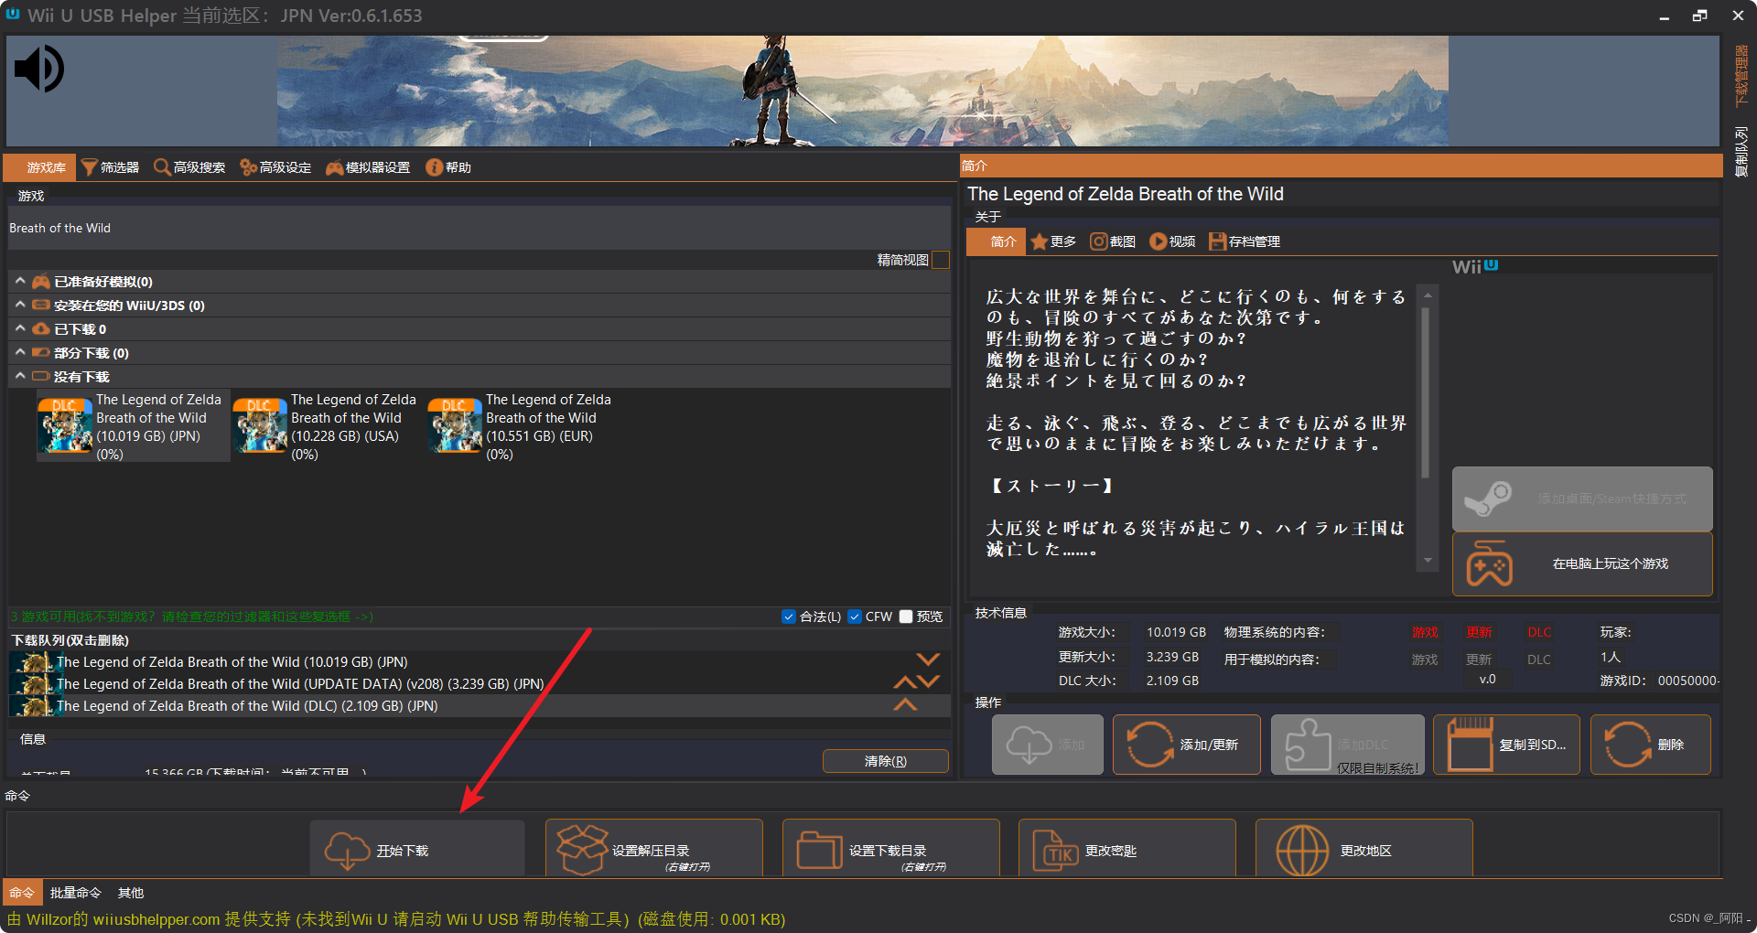Image resolution: width=1757 pixels, height=933 pixels.
Task: Click the magnifier search icon
Action: pos(161,167)
